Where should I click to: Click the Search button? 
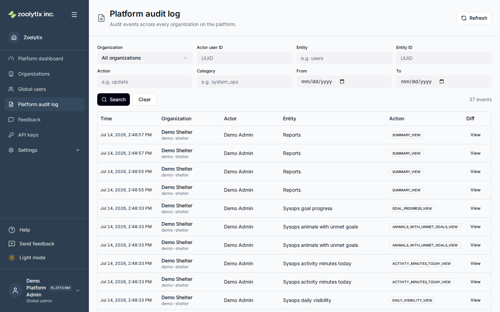coord(114,99)
